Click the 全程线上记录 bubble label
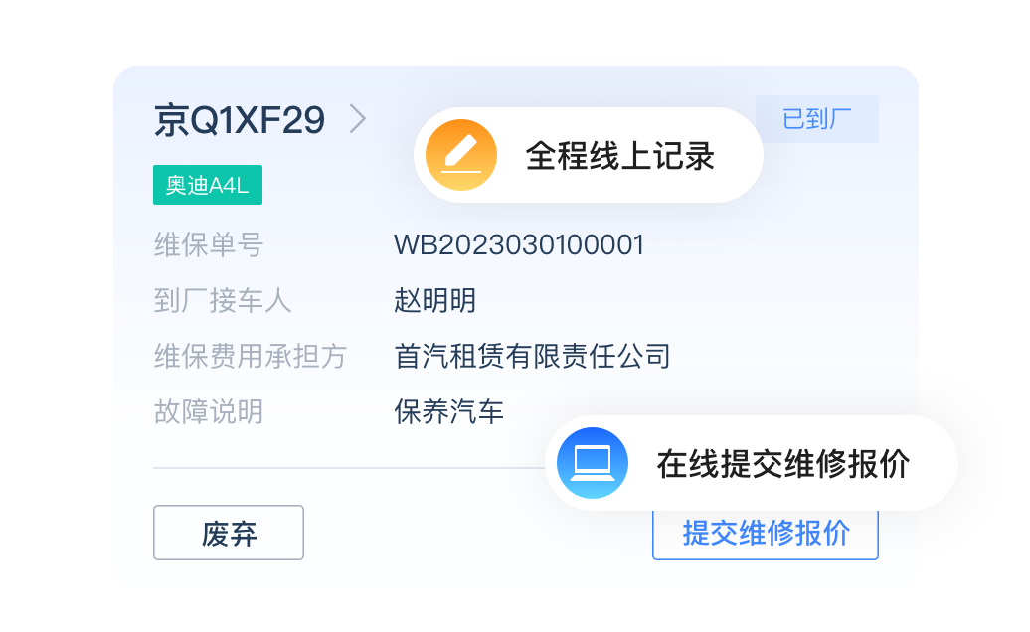The height and width of the screenshot is (632, 1030). click(619, 156)
